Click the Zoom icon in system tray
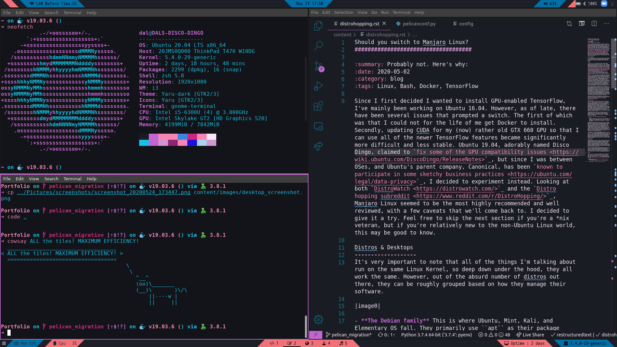The image size is (617, 347). 604,4
